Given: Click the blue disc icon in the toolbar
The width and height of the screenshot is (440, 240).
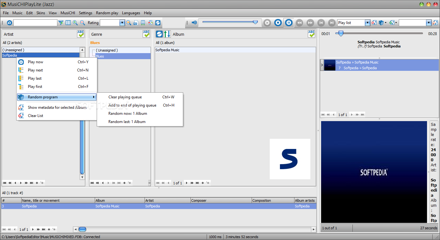Looking at the screenshot, I should [158, 23].
